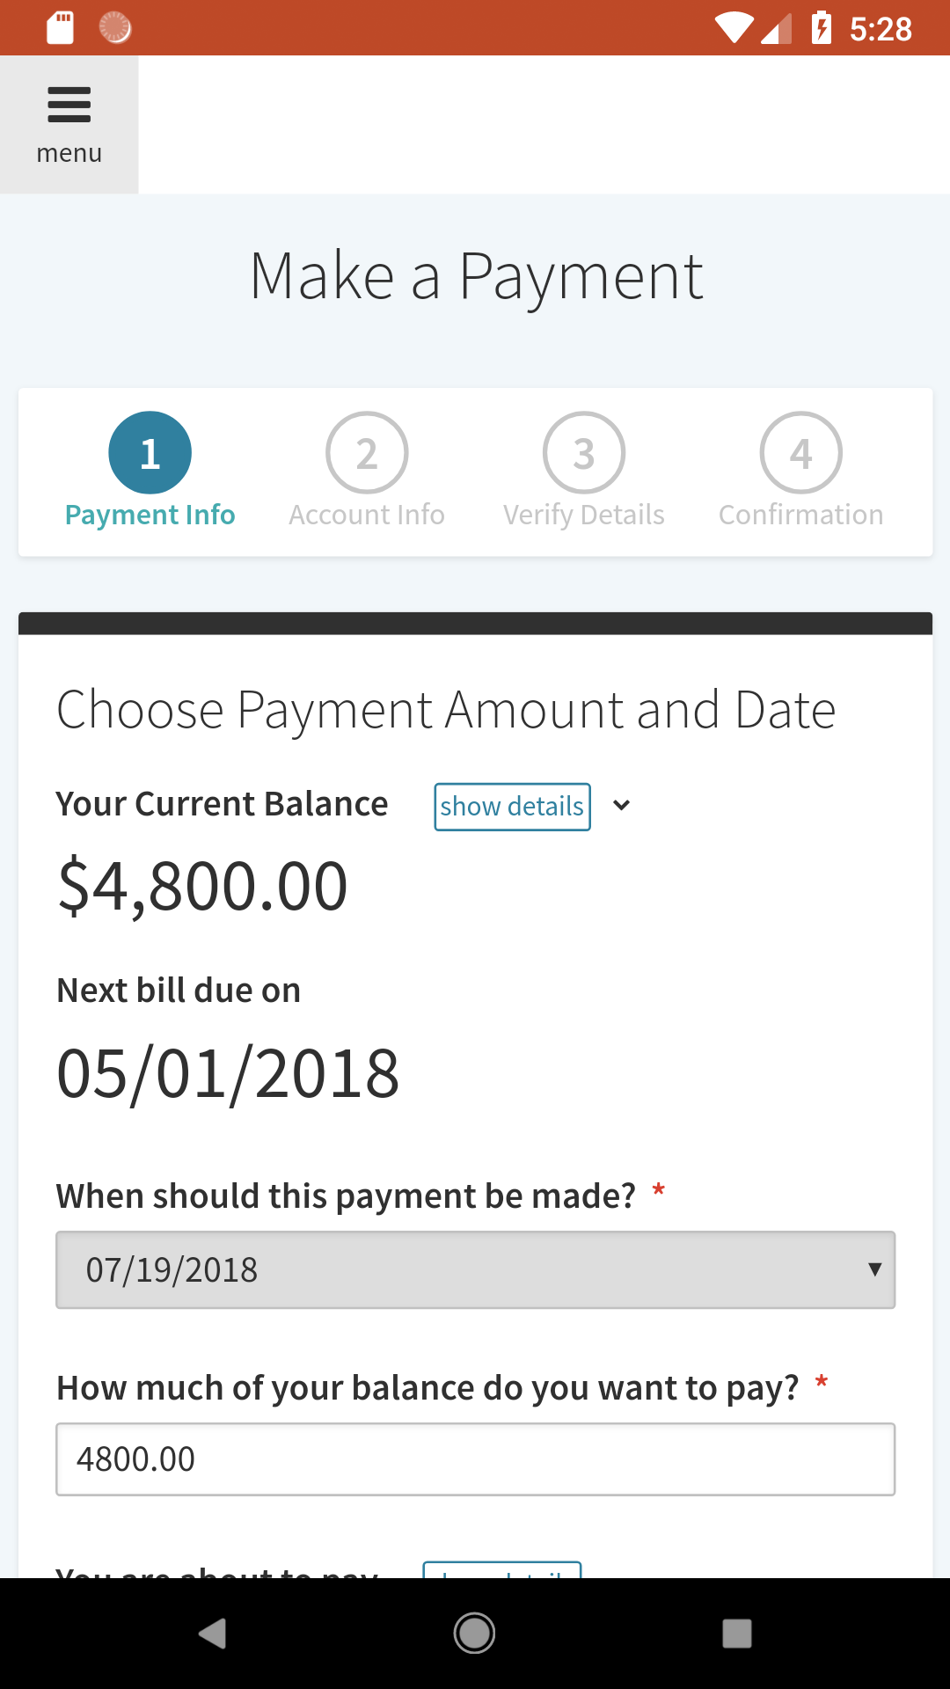Tap the Android recent apps button

[736, 1634]
